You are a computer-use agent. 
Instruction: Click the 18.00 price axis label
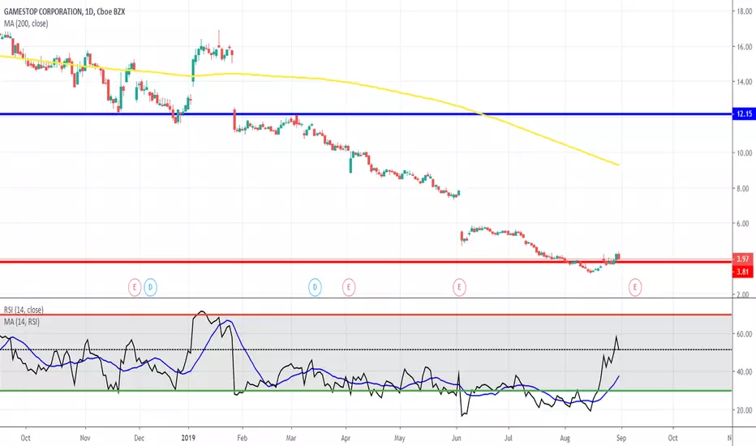tap(744, 11)
